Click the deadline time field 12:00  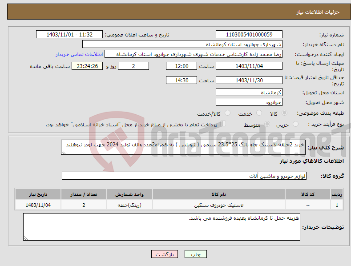point(182,66)
